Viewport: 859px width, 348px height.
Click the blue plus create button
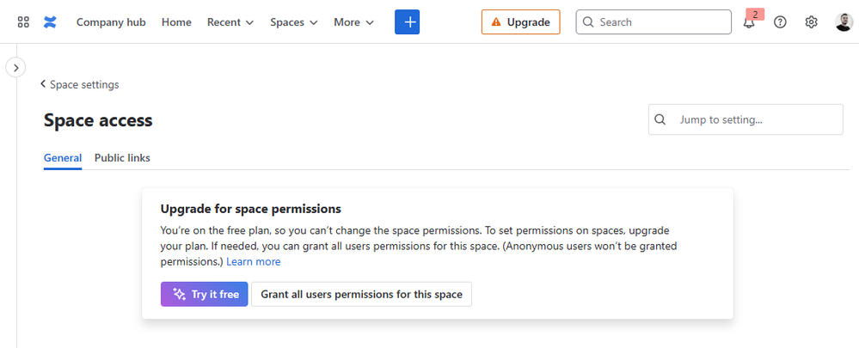tap(407, 21)
